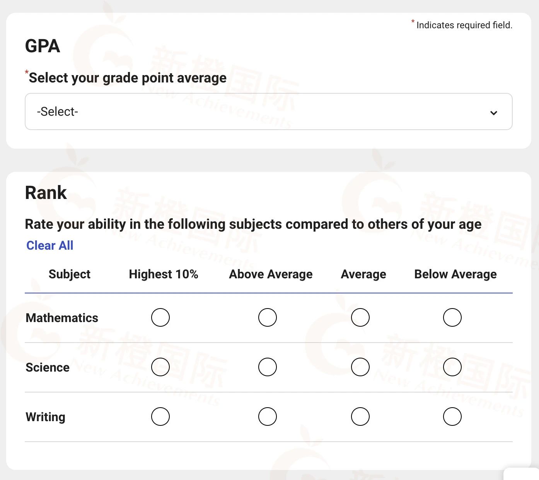The image size is (539, 480).
Task: Select Above Average for Mathematics
Action: (x=268, y=317)
